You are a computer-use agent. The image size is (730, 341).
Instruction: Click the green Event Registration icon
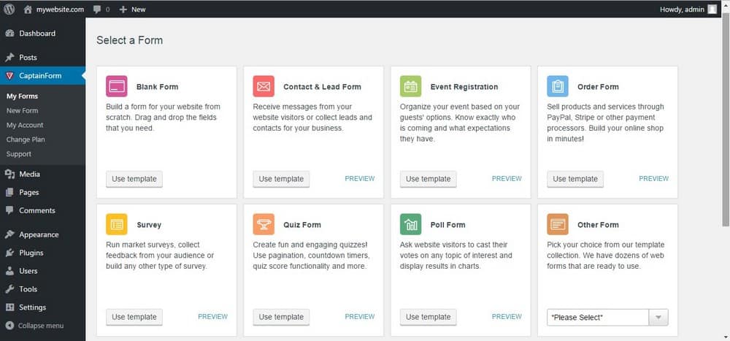[x=410, y=86]
